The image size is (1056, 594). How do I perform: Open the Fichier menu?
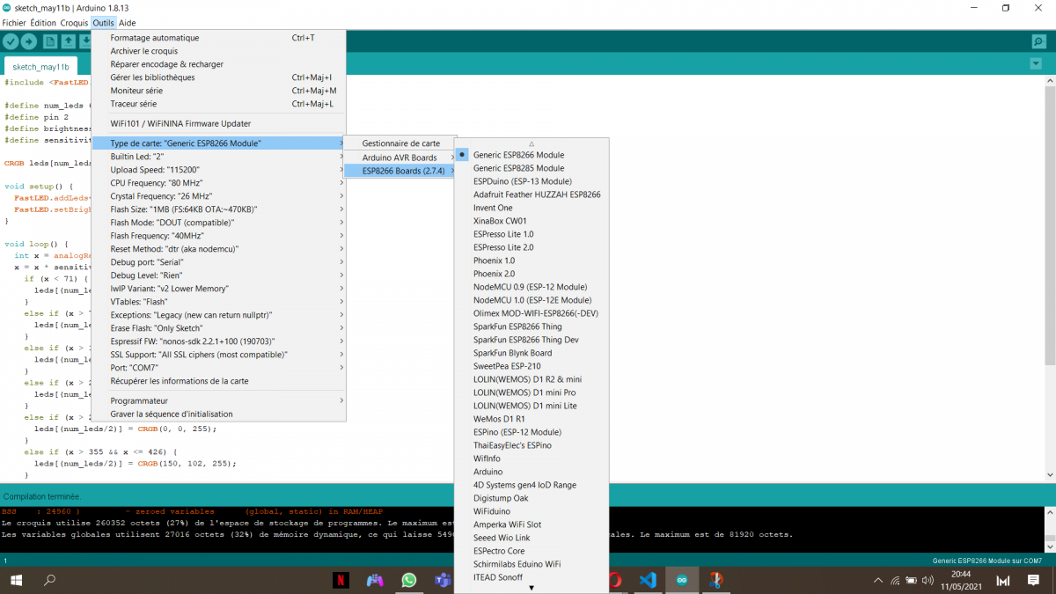coord(14,22)
